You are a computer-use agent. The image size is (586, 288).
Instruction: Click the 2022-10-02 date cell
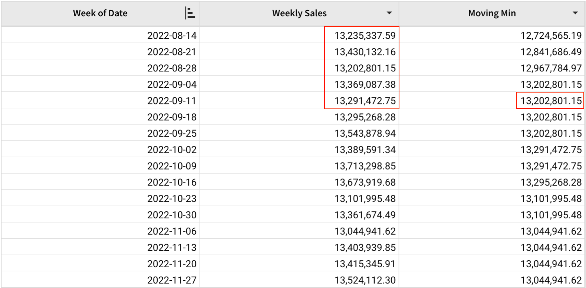click(172, 150)
